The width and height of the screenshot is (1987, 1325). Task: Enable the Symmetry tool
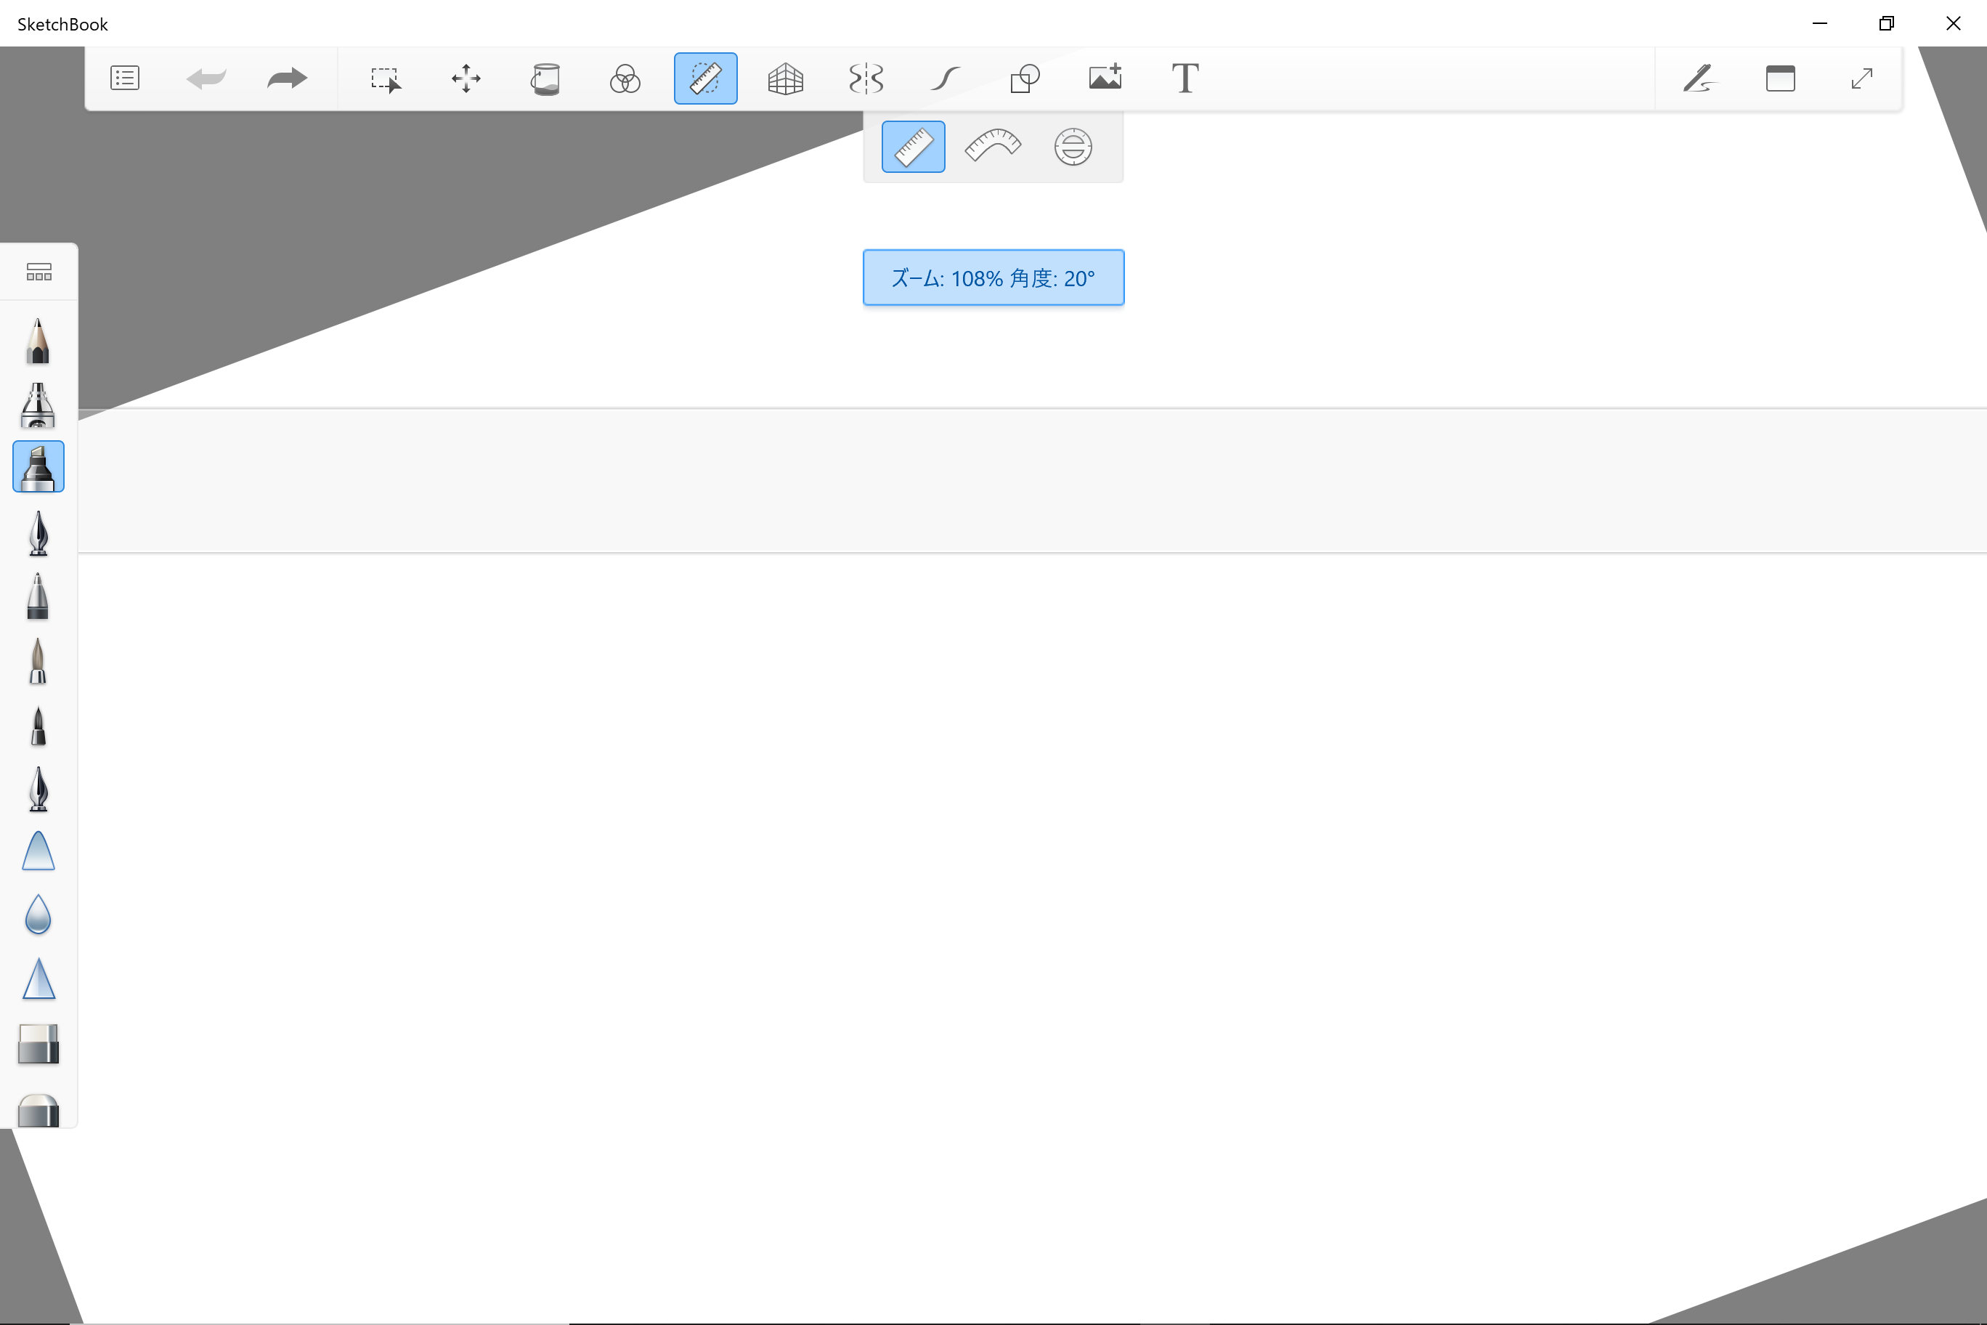pyautogui.click(x=866, y=78)
